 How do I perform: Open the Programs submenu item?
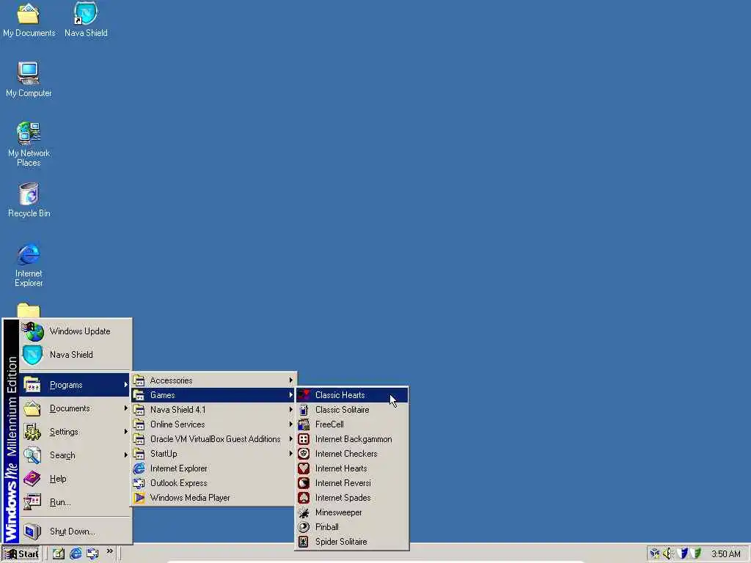click(76, 385)
